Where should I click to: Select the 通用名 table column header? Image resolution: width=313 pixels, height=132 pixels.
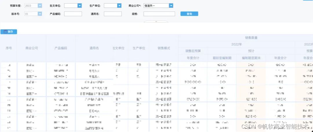pyautogui.click(x=94, y=48)
